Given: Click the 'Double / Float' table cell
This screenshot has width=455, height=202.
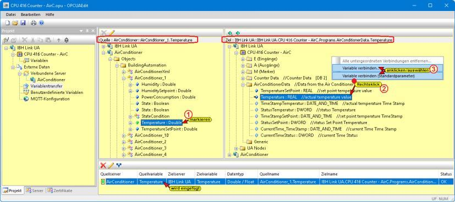Looking at the screenshot, I should click(x=241, y=182).
